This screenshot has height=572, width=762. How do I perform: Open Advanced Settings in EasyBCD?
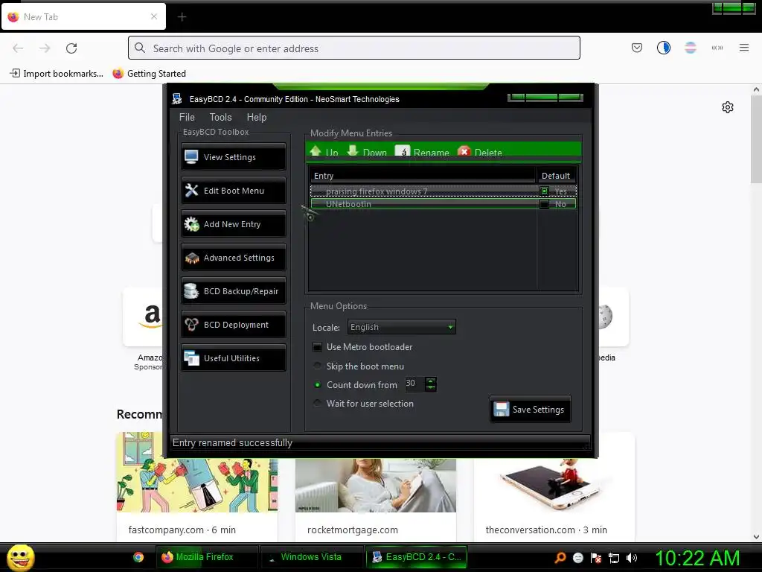tap(233, 258)
